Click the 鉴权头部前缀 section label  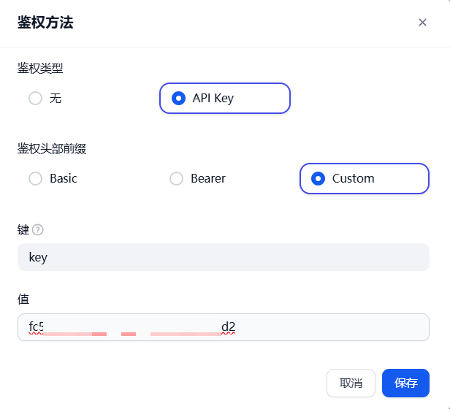pyautogui.click(x=52, y=149)
